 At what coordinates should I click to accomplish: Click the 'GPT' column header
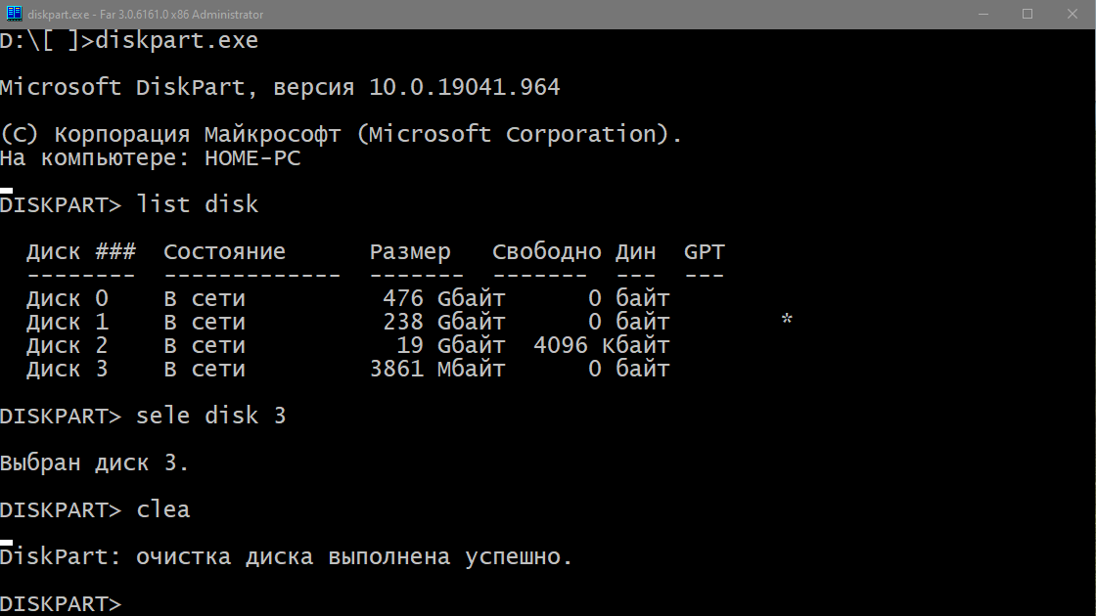click(x=705, y=251)
